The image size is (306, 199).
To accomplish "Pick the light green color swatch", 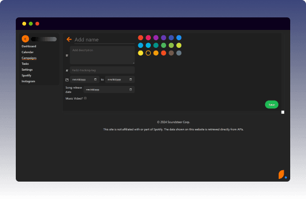I will pyautogui.click(x=171, y=46).
